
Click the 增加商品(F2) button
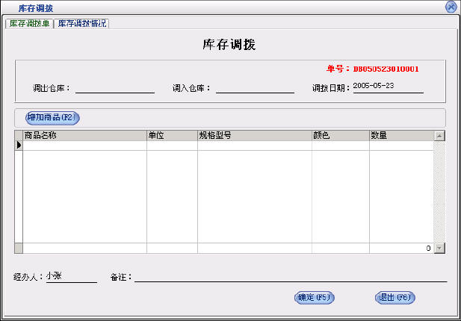click(x=52, y=117)
